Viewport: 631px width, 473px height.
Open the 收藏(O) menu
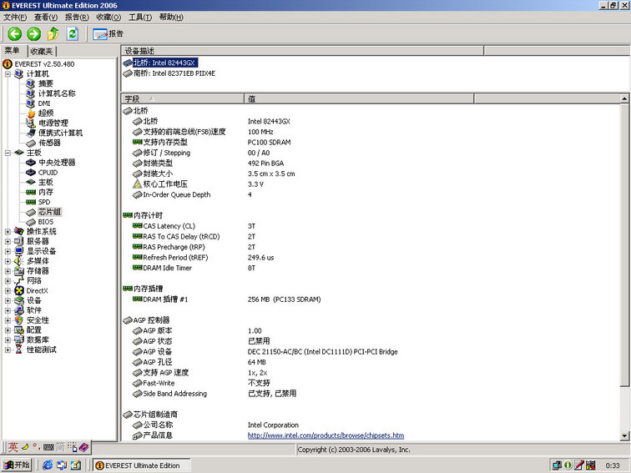(109, 17)
